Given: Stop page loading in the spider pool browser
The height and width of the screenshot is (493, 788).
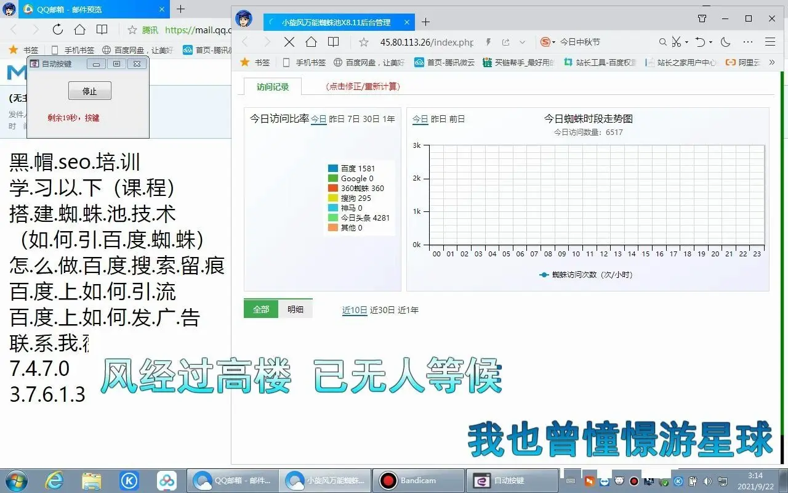Looking at the screenshot, I should click(289, 42).
